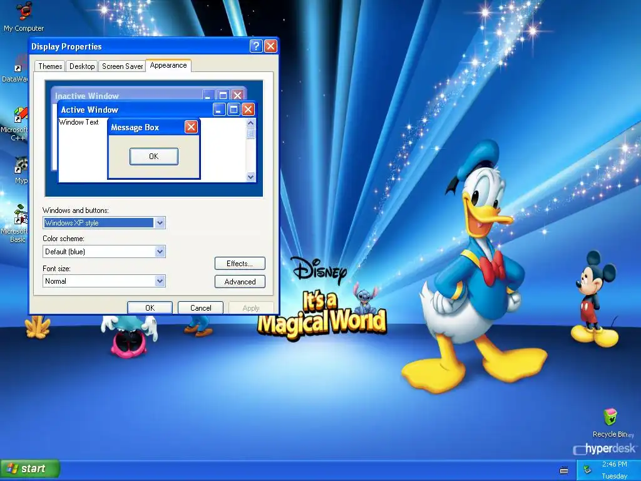This screenshot has width=641, height=481.
Task: Click the Advanced button
Action: click(x=240, y=281)
